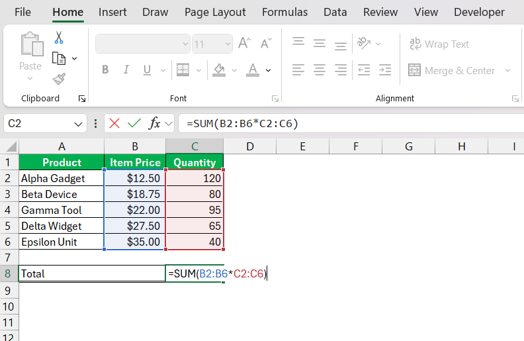Click the Merge & Center button
This screenshot has height=341, width=524.
pos(451,71)
